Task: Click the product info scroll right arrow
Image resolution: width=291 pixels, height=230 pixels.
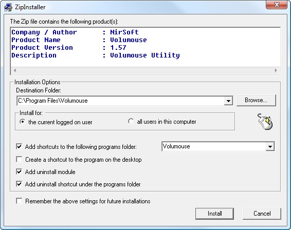Action: tap(276, 70)
